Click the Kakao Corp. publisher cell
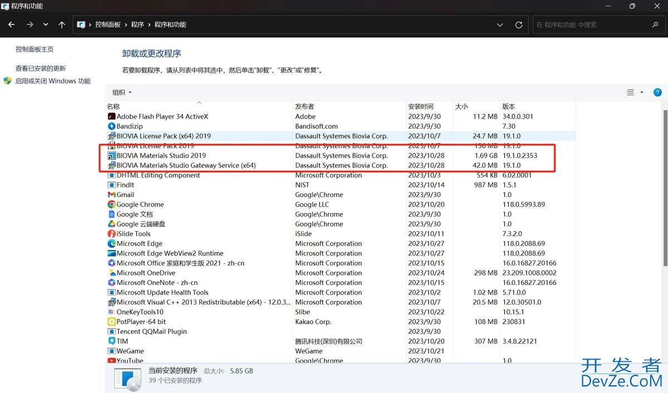Viewport: 668px width, 393px height. [313, 322]
